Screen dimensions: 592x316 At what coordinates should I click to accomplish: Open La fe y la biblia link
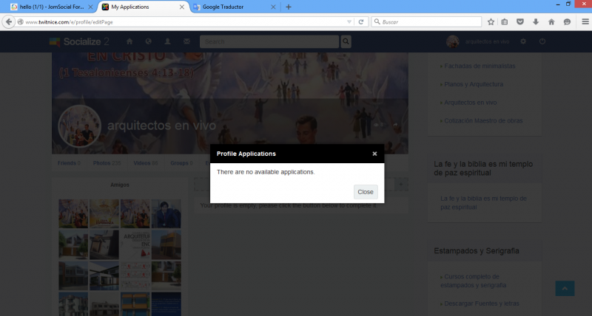pyautogui.click(x=483, y=202)
